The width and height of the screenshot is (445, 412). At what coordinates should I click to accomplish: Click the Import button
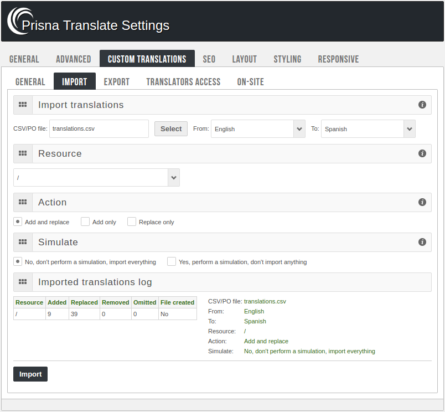(x=30, y=374)
